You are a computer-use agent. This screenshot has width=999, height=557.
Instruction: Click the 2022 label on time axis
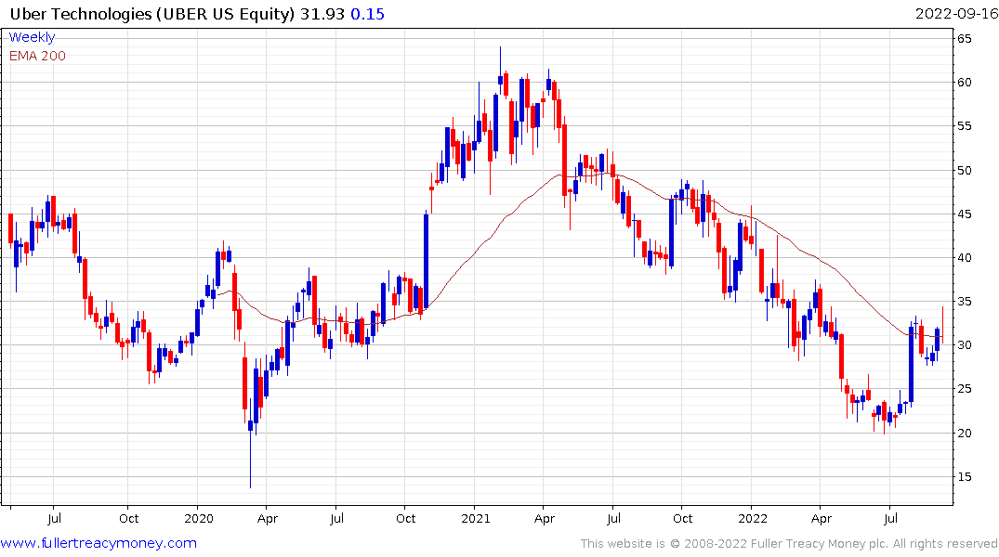point(753,518)
